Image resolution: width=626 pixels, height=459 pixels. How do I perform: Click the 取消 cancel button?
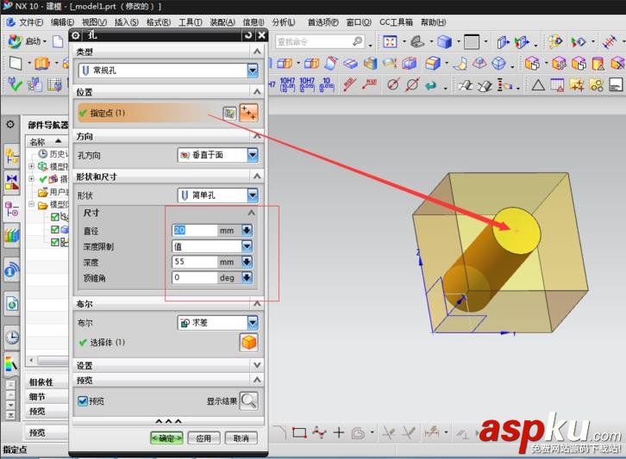click(x=241, y=438)
